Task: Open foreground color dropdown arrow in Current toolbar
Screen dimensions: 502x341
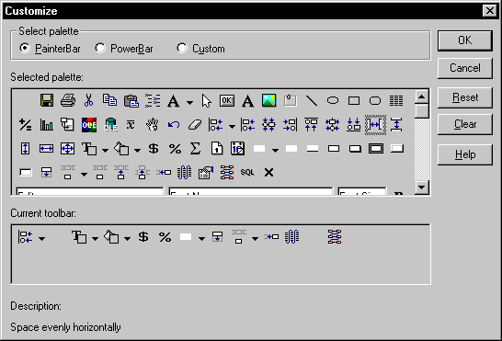Action: tap(95, 239)
